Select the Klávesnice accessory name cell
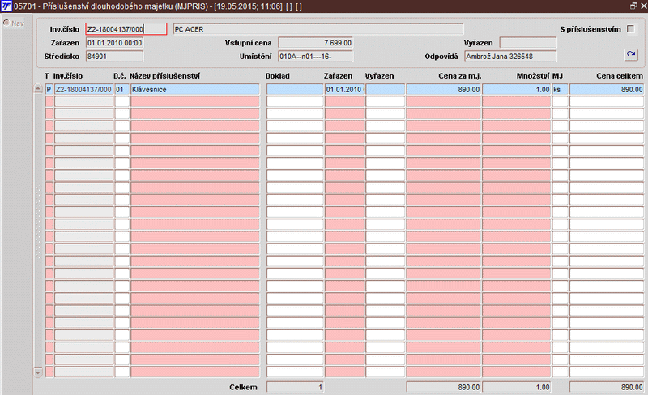 (x=195, y=89)
